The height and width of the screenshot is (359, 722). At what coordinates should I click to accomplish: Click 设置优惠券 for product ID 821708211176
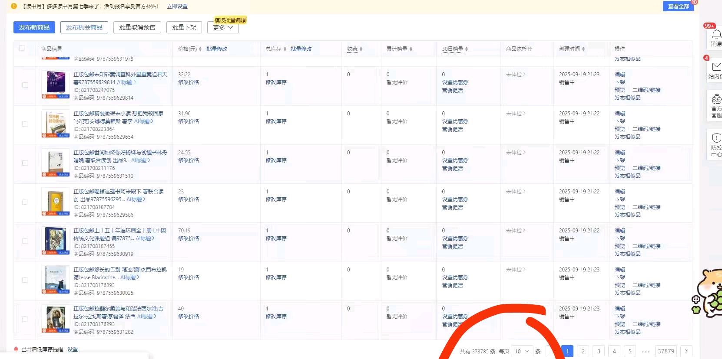click(455, 160)
